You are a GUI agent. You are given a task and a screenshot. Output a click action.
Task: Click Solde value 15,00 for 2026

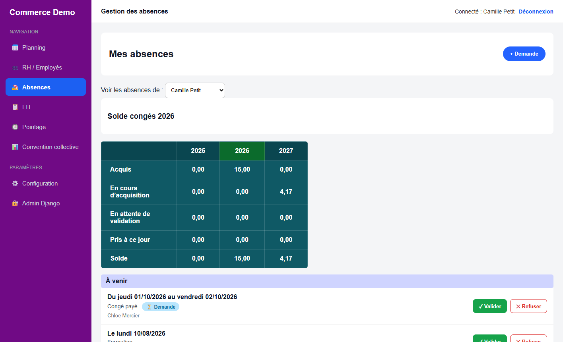242,259
